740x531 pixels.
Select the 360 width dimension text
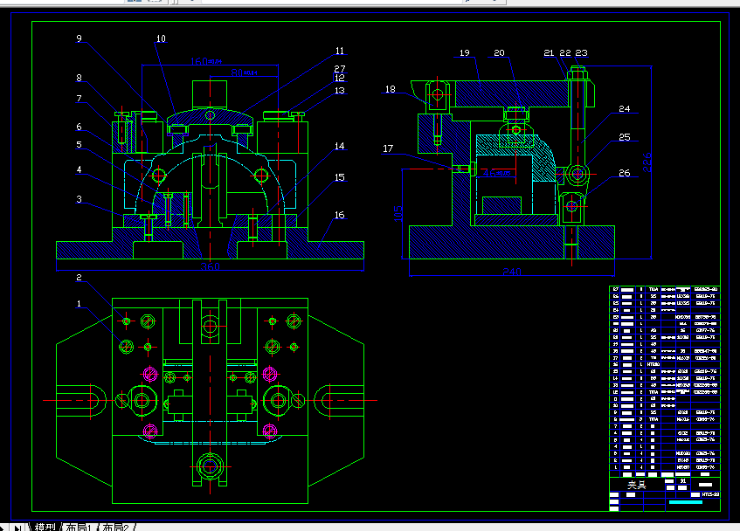(210, 266)
